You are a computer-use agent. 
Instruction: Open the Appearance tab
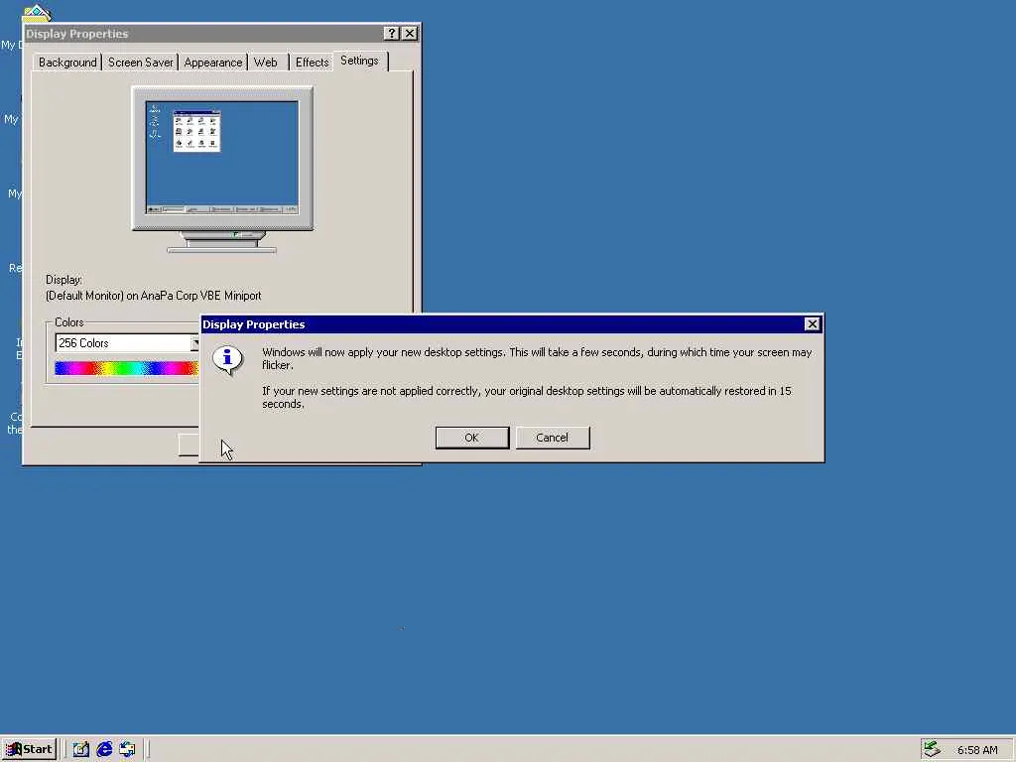pyautogui.click(x=212, y=63)
